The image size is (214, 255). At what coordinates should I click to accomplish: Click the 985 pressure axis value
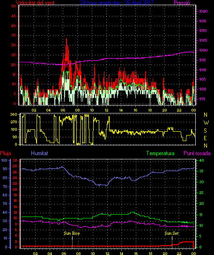[x=202, y=79]
